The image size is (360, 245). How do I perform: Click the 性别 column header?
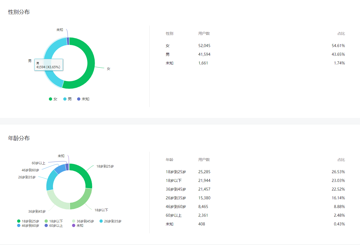169,33
